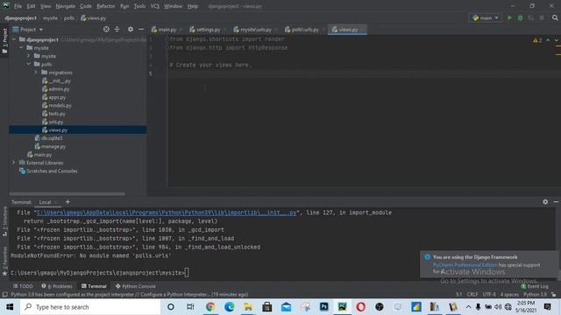Viewport: 561px width, 315px height.
Task: Open the Mail app from taskbar
Action: point(286,307)
